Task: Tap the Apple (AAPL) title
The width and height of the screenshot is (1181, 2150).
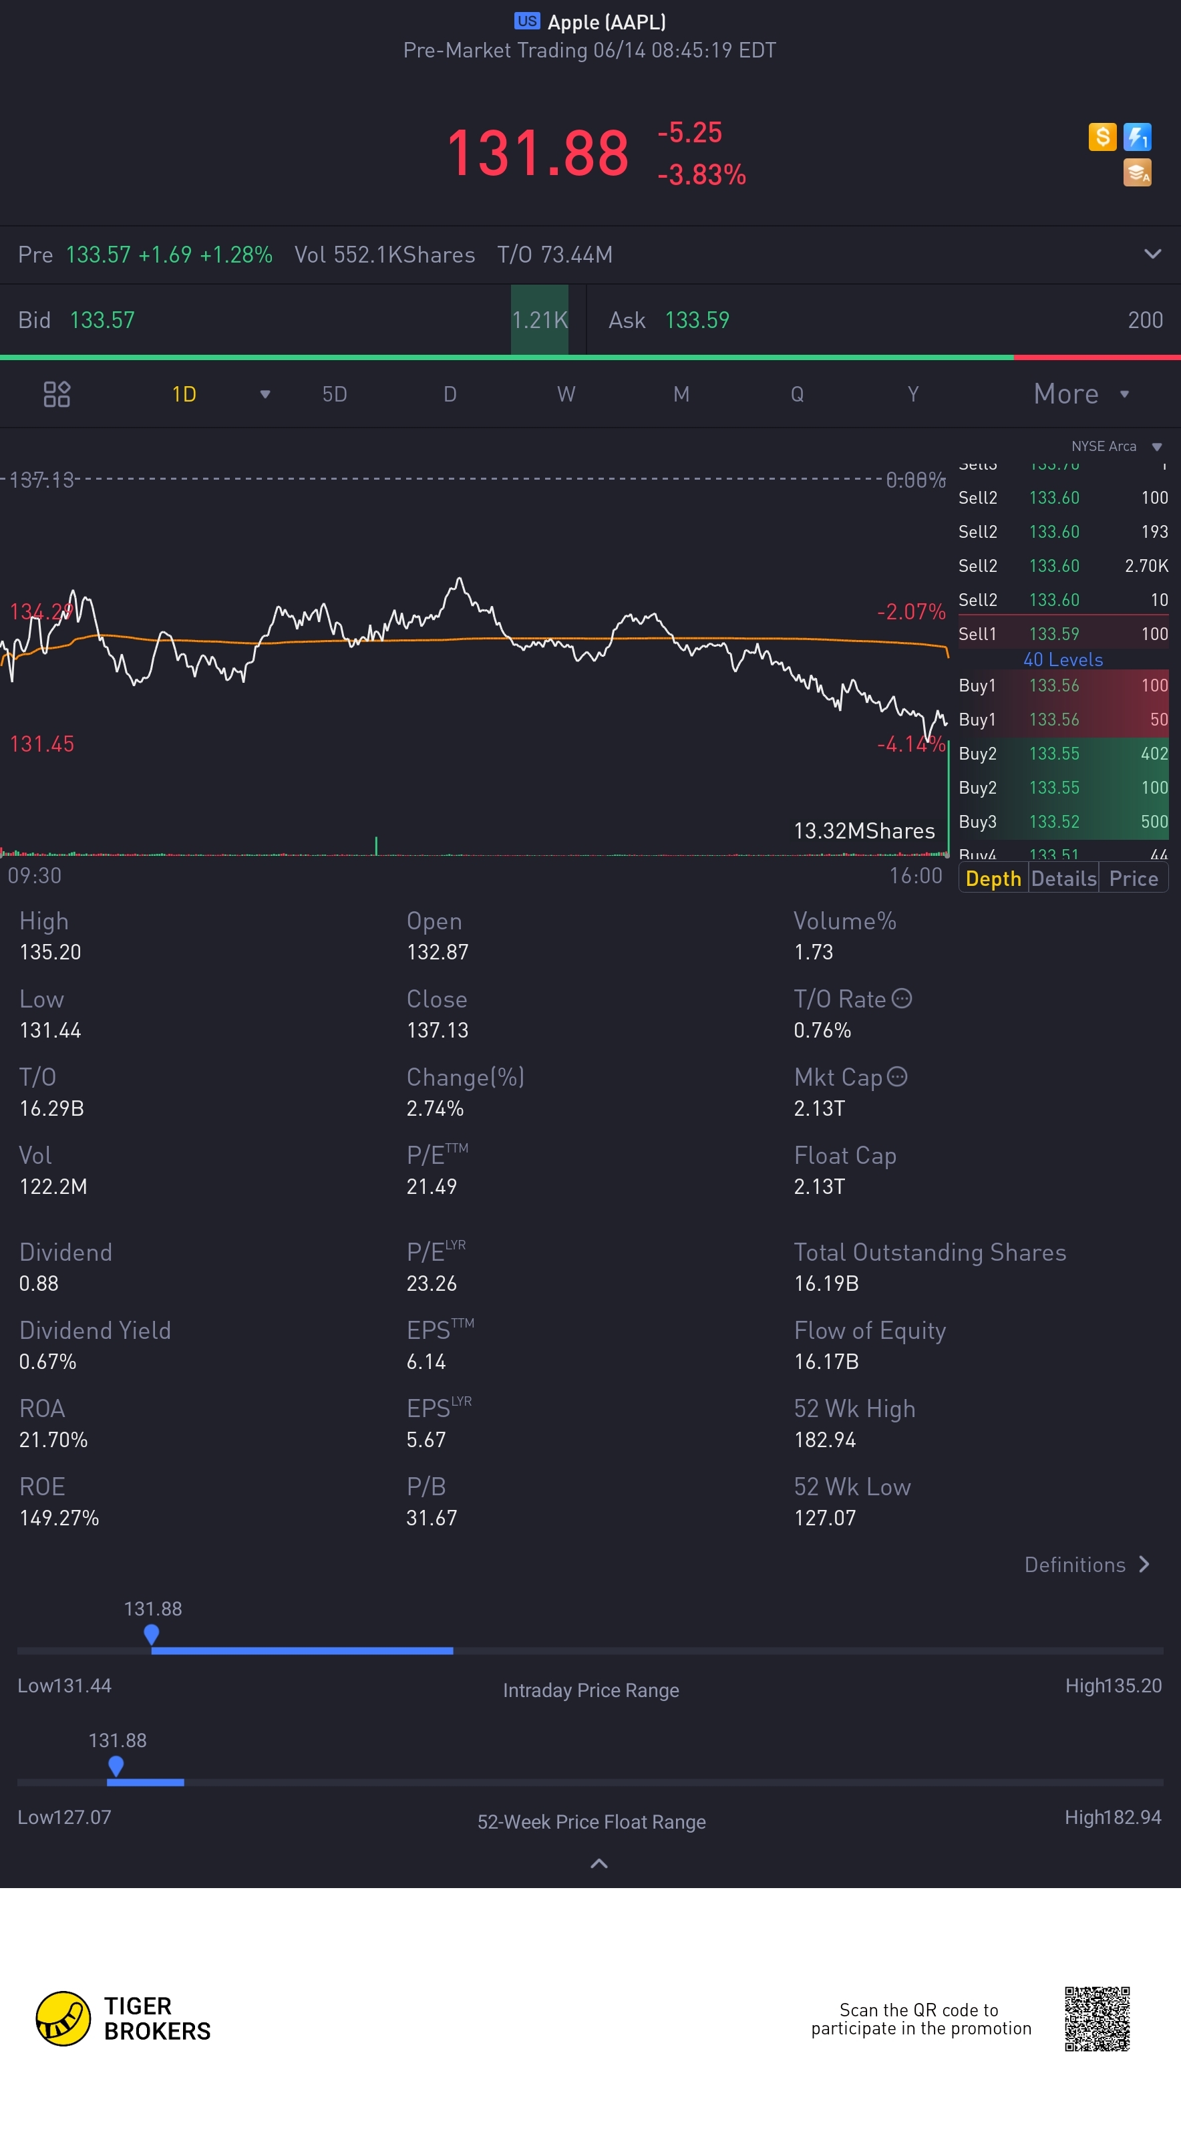Action: tap(607, 21)
